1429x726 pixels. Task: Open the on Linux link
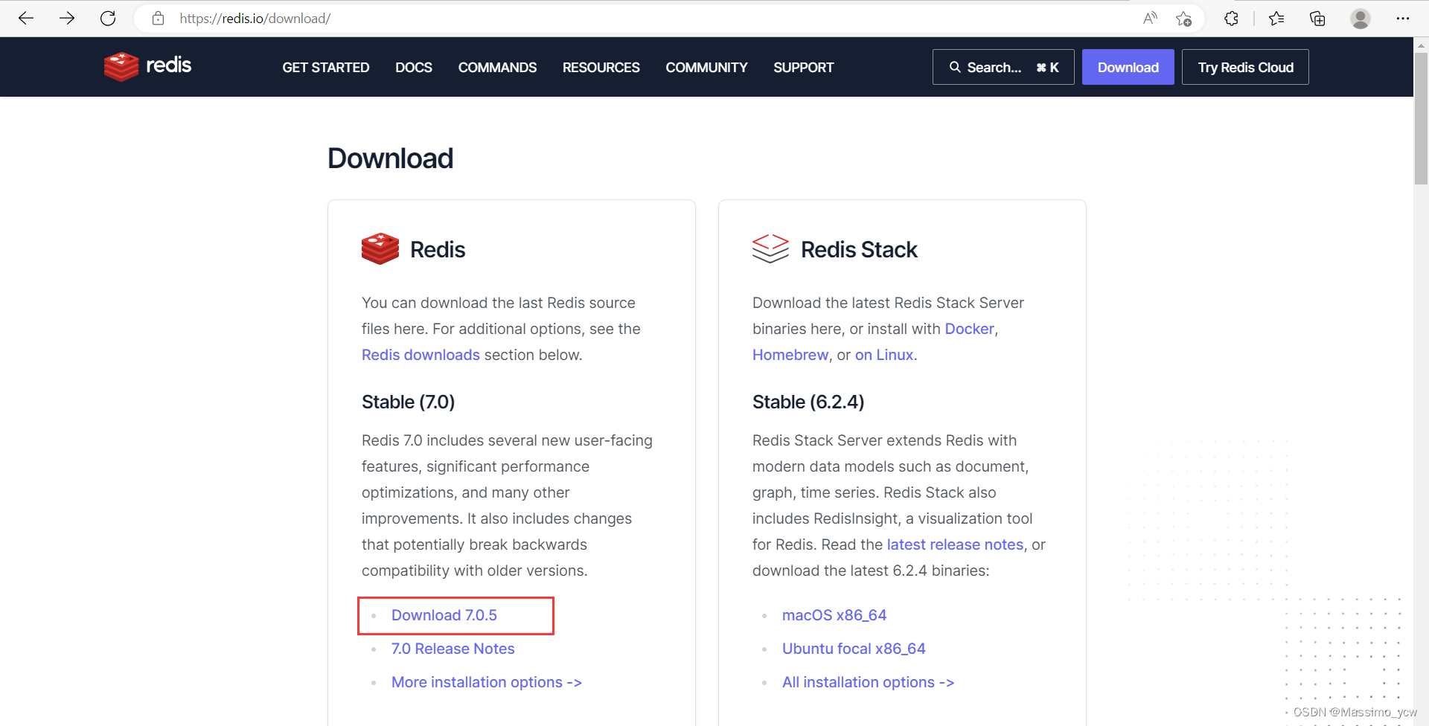[x=883, y=355]
